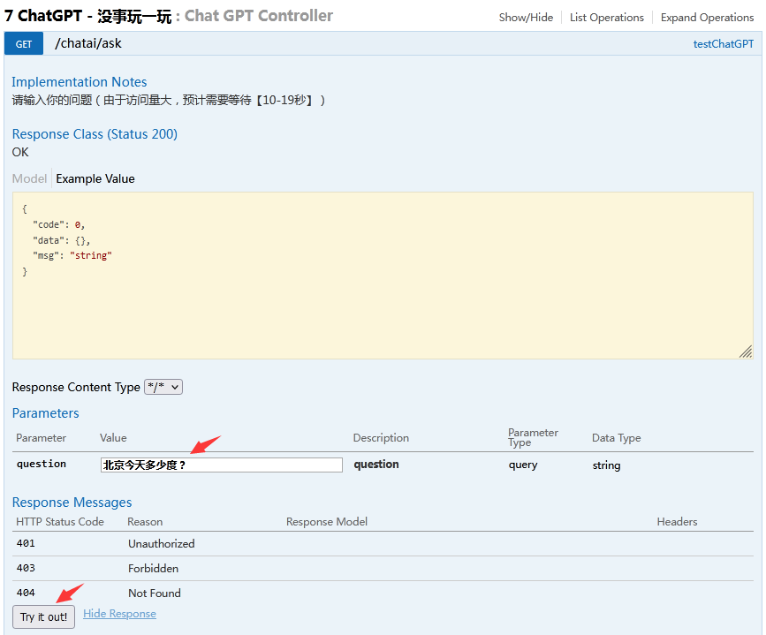Viewport: 766px width, 635px height.
Task: Click the Headers column header
Action: [677, 522]
